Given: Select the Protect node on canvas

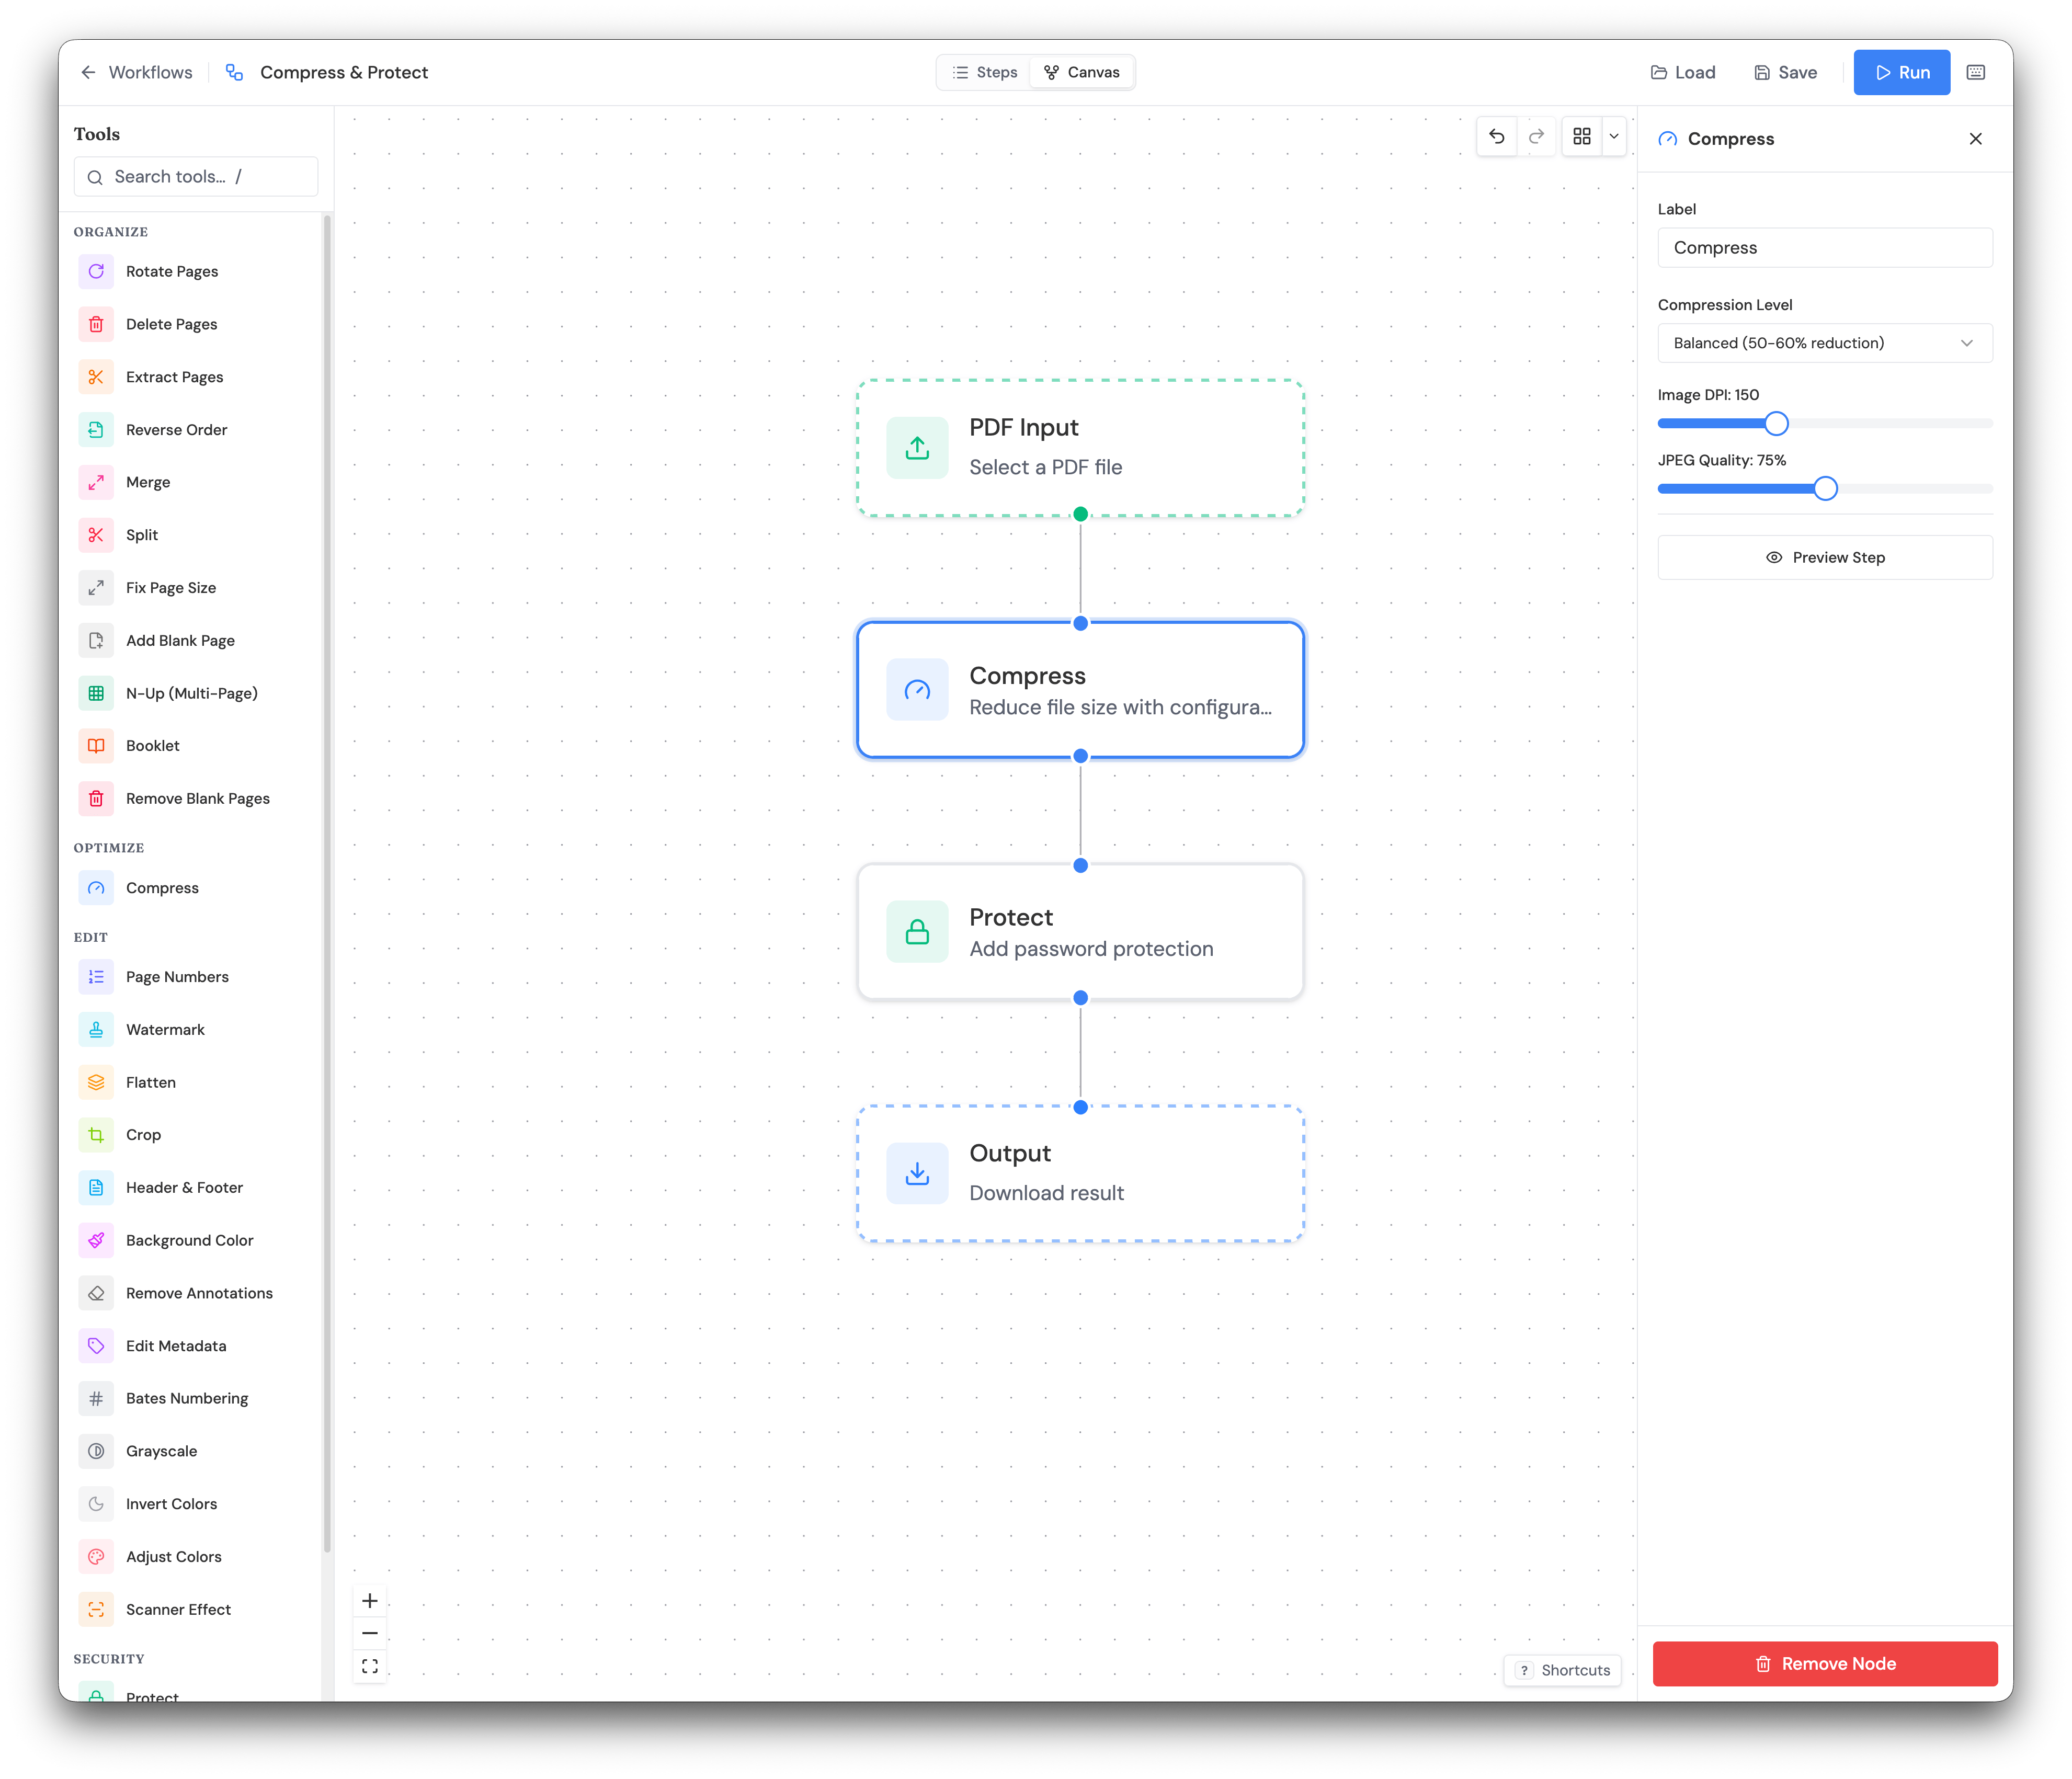Looking at the screenshot, I should (x=1080, y=932).
